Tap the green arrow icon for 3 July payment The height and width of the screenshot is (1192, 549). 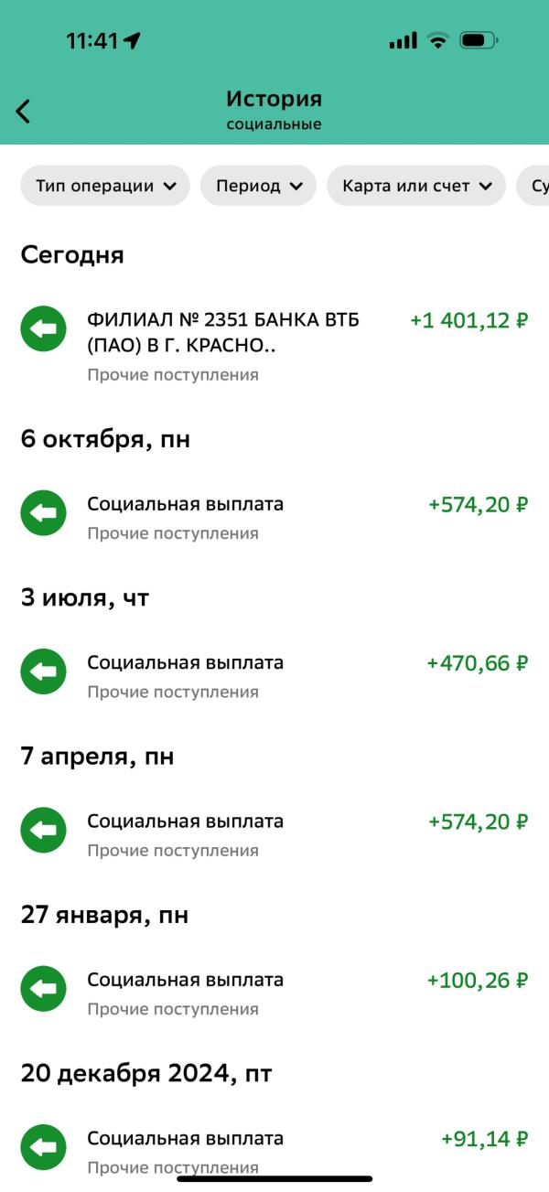pos(43,671)
